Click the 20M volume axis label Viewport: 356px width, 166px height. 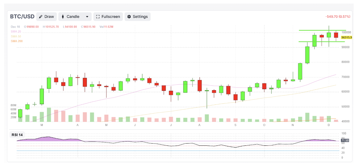(13, 117)
